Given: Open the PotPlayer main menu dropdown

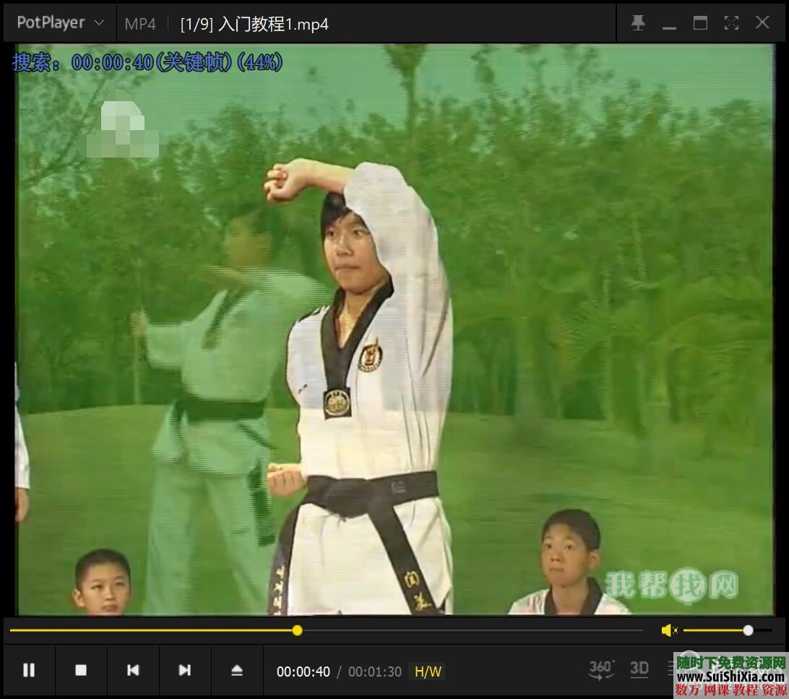Looking at the screenshot, I should [60, 23].
